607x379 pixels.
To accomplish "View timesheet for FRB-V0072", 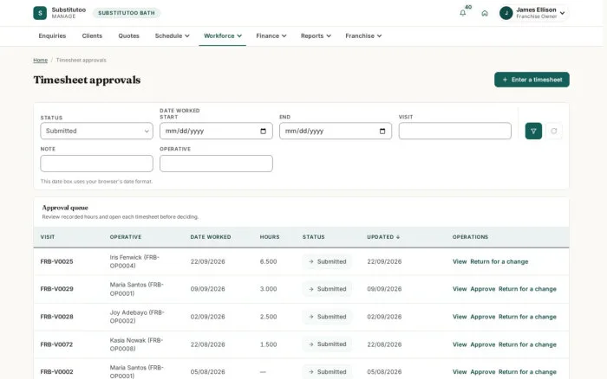I will [460, 344].
